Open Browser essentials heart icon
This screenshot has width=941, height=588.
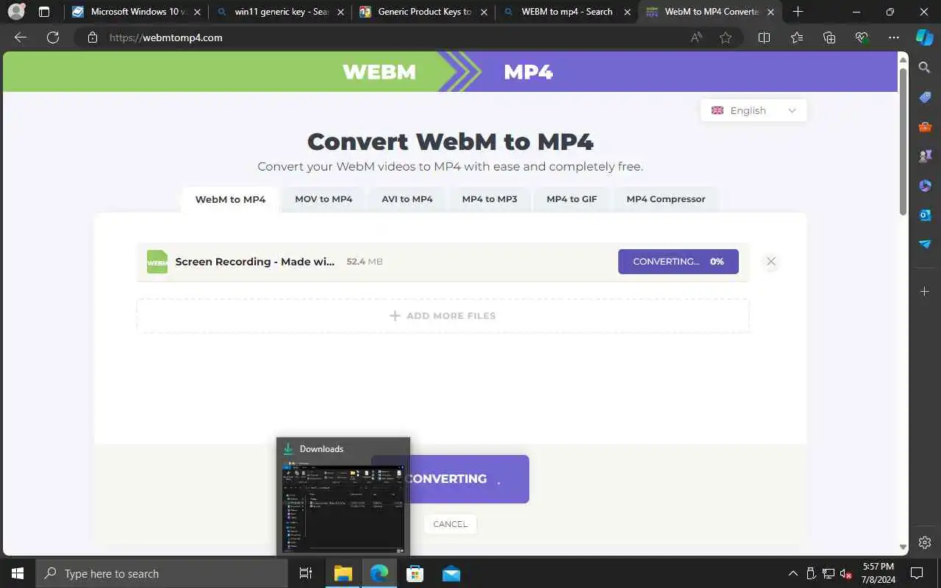pyautogui.click(x=862, y=37)
